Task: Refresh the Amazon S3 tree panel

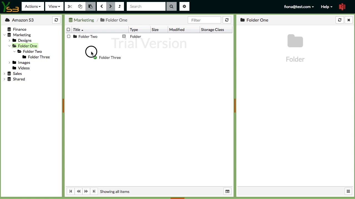Action: tap(56, 20)
